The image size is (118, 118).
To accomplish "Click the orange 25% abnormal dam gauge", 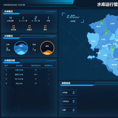I will tap(47, 48).
